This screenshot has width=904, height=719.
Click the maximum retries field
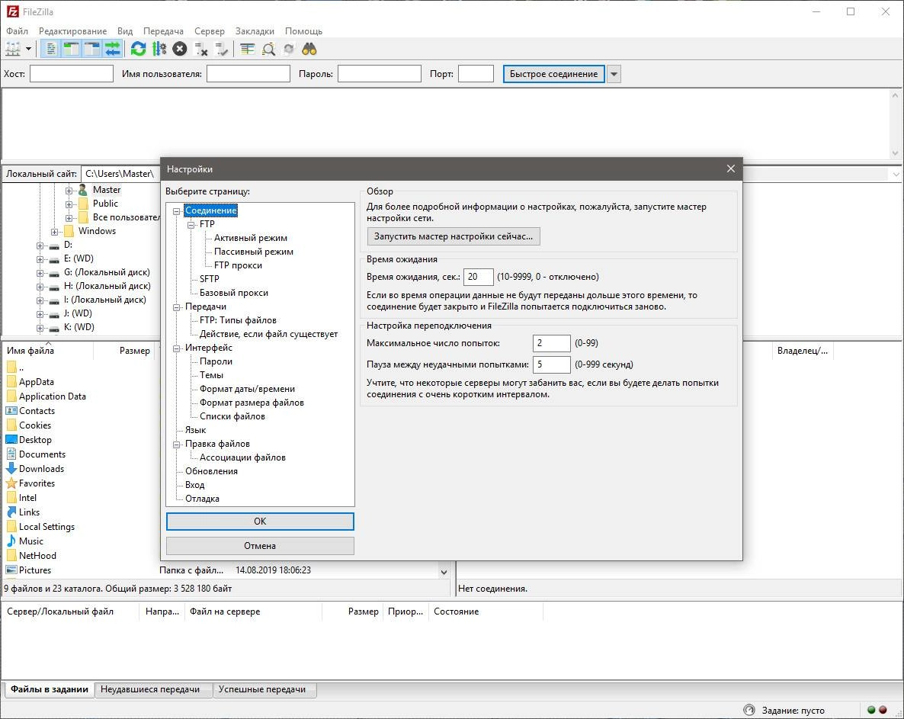point(552,343)
